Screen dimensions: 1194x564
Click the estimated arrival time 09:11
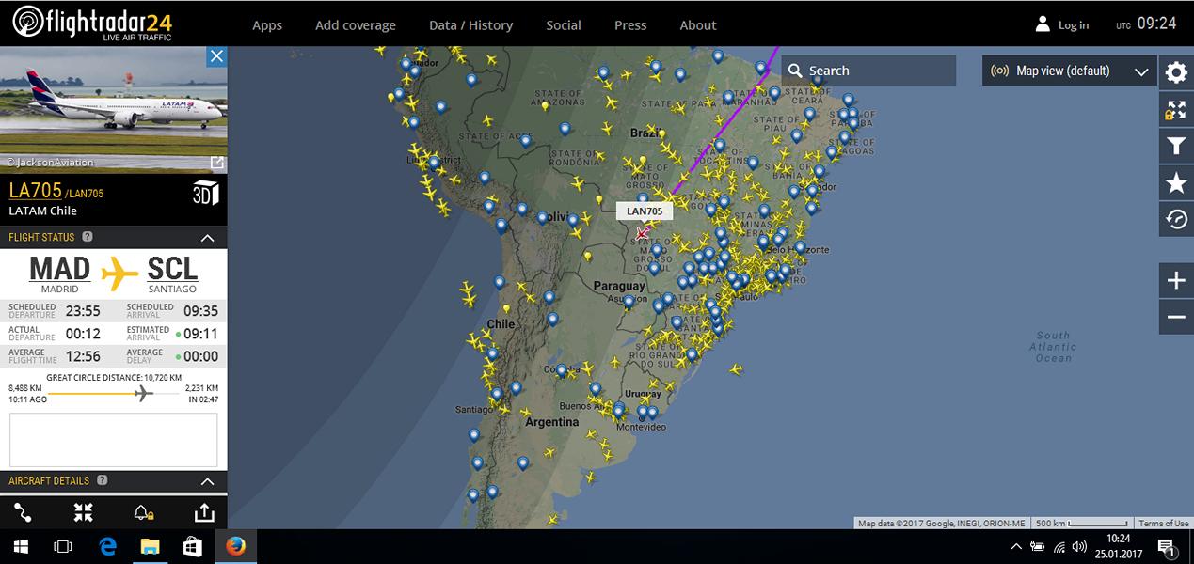coord(200,334)
